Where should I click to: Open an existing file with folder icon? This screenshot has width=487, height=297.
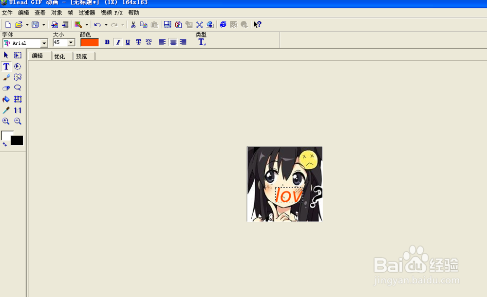tap(19, 24)
